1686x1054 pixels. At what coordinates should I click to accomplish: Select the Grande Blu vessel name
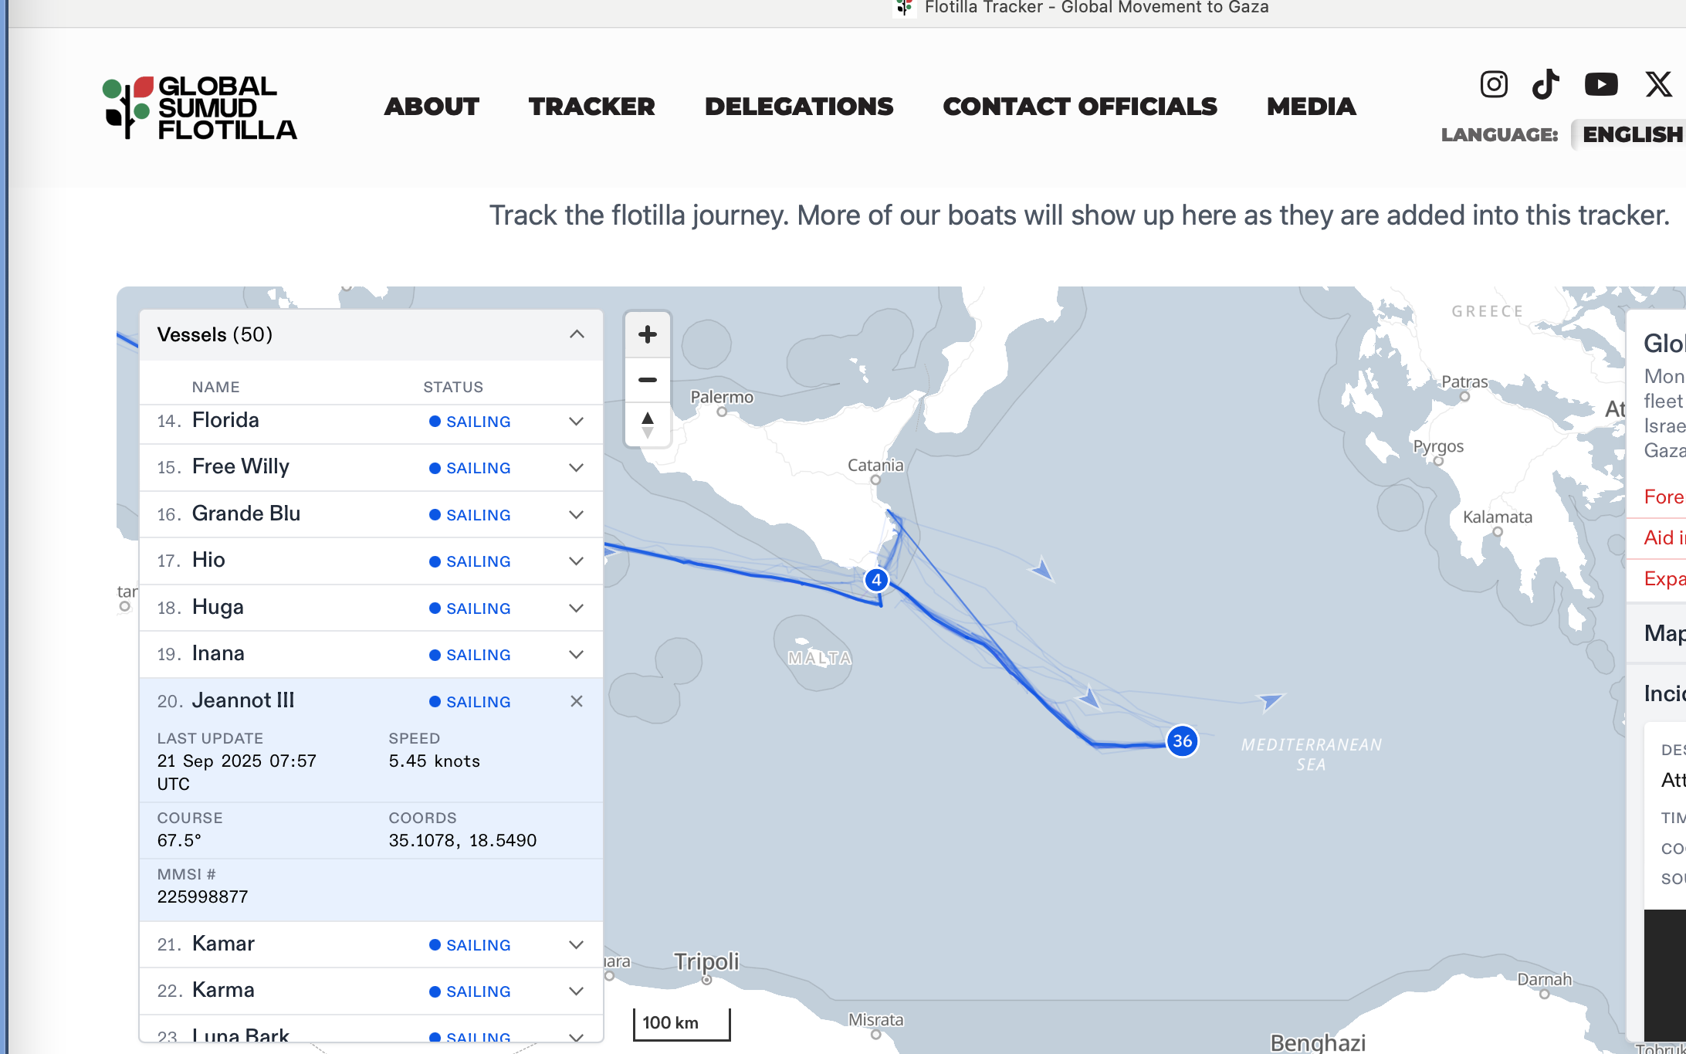click(x=245, y=513)
